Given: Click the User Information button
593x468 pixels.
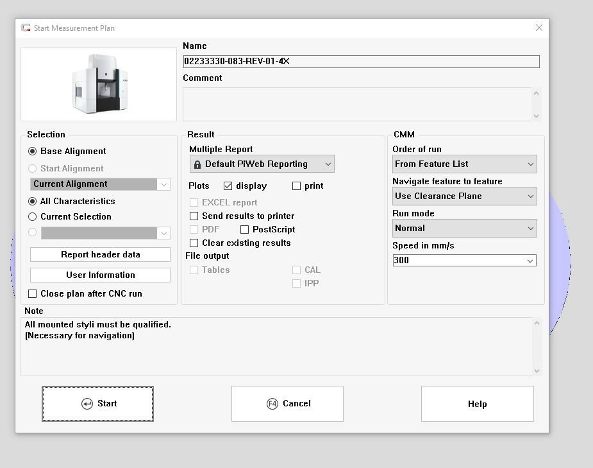Looking at the screenshot, I should [100, 275].
